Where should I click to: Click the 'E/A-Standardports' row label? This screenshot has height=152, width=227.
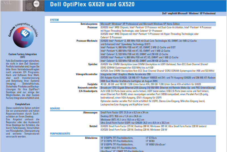88,91
